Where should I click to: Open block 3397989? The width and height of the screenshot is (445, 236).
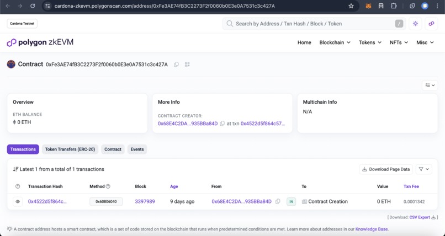pos(145,201)
